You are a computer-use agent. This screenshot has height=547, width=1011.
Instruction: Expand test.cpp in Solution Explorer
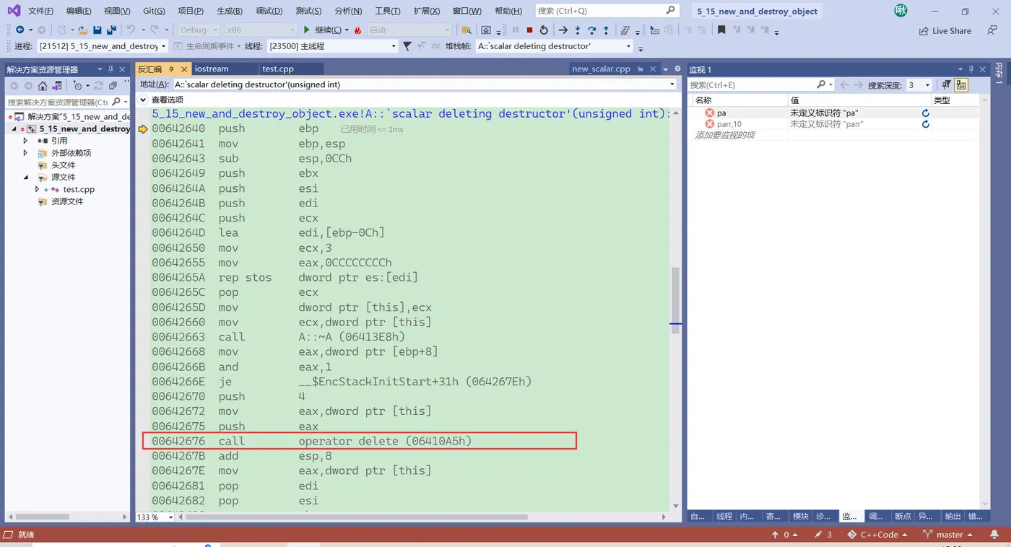36,189
